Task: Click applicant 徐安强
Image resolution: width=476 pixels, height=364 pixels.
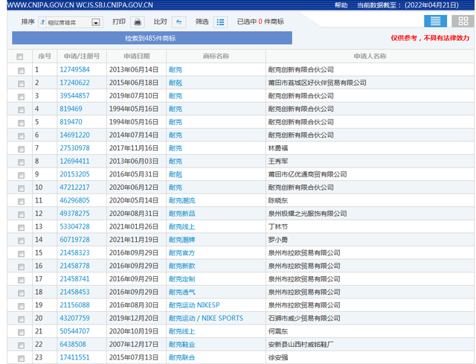Action: [277, 357]
